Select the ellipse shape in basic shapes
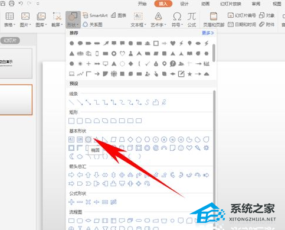This screenshot has height=230, width=285. pyautogui.click(x=89, y=140)
